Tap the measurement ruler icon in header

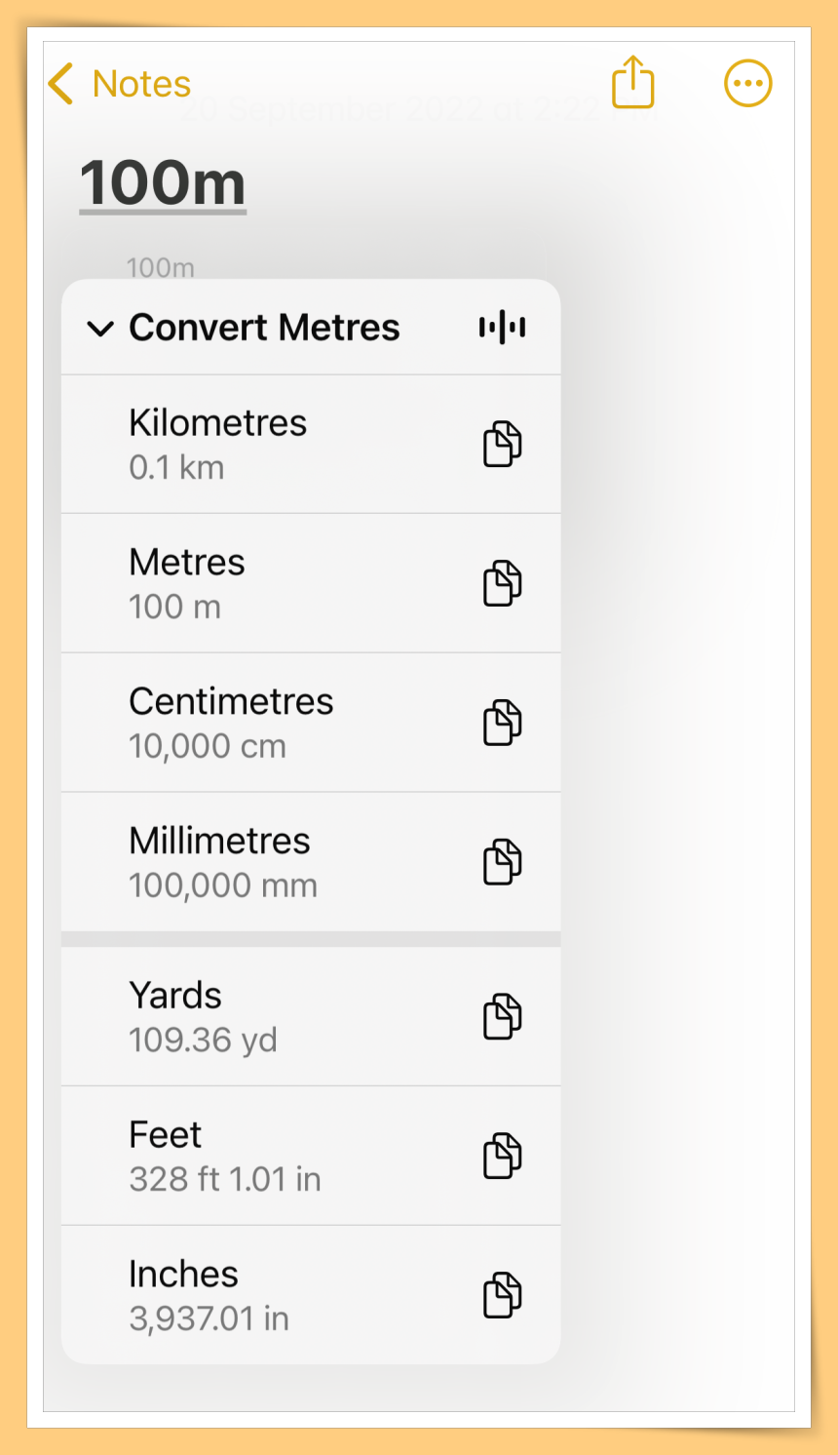[x=502, y=328]
